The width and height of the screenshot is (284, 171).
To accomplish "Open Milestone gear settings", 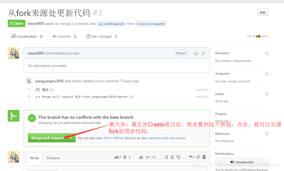I will (x=267, y=134).
